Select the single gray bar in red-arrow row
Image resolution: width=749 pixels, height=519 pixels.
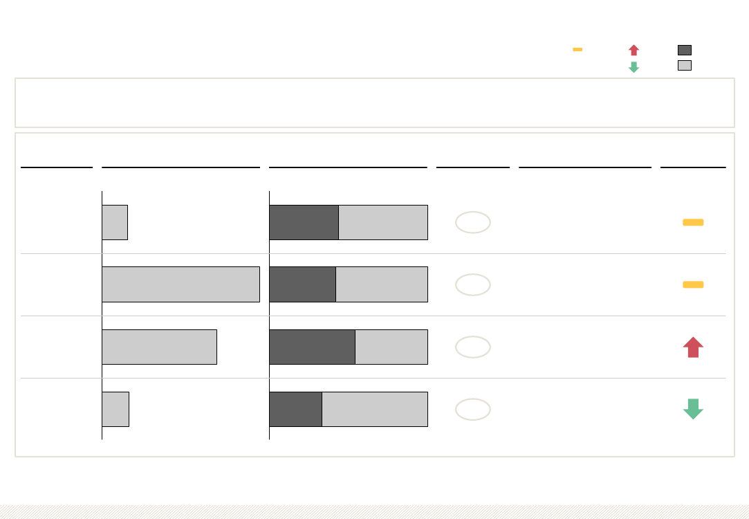pyautogui.click(x=160, y=347)
